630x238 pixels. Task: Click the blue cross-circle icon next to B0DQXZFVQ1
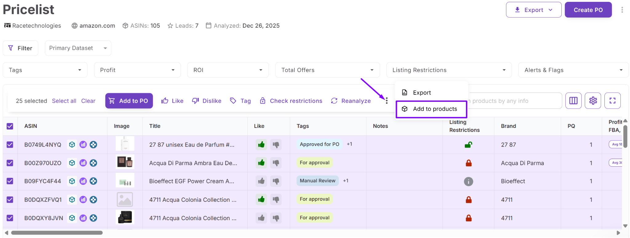(94, 200)
